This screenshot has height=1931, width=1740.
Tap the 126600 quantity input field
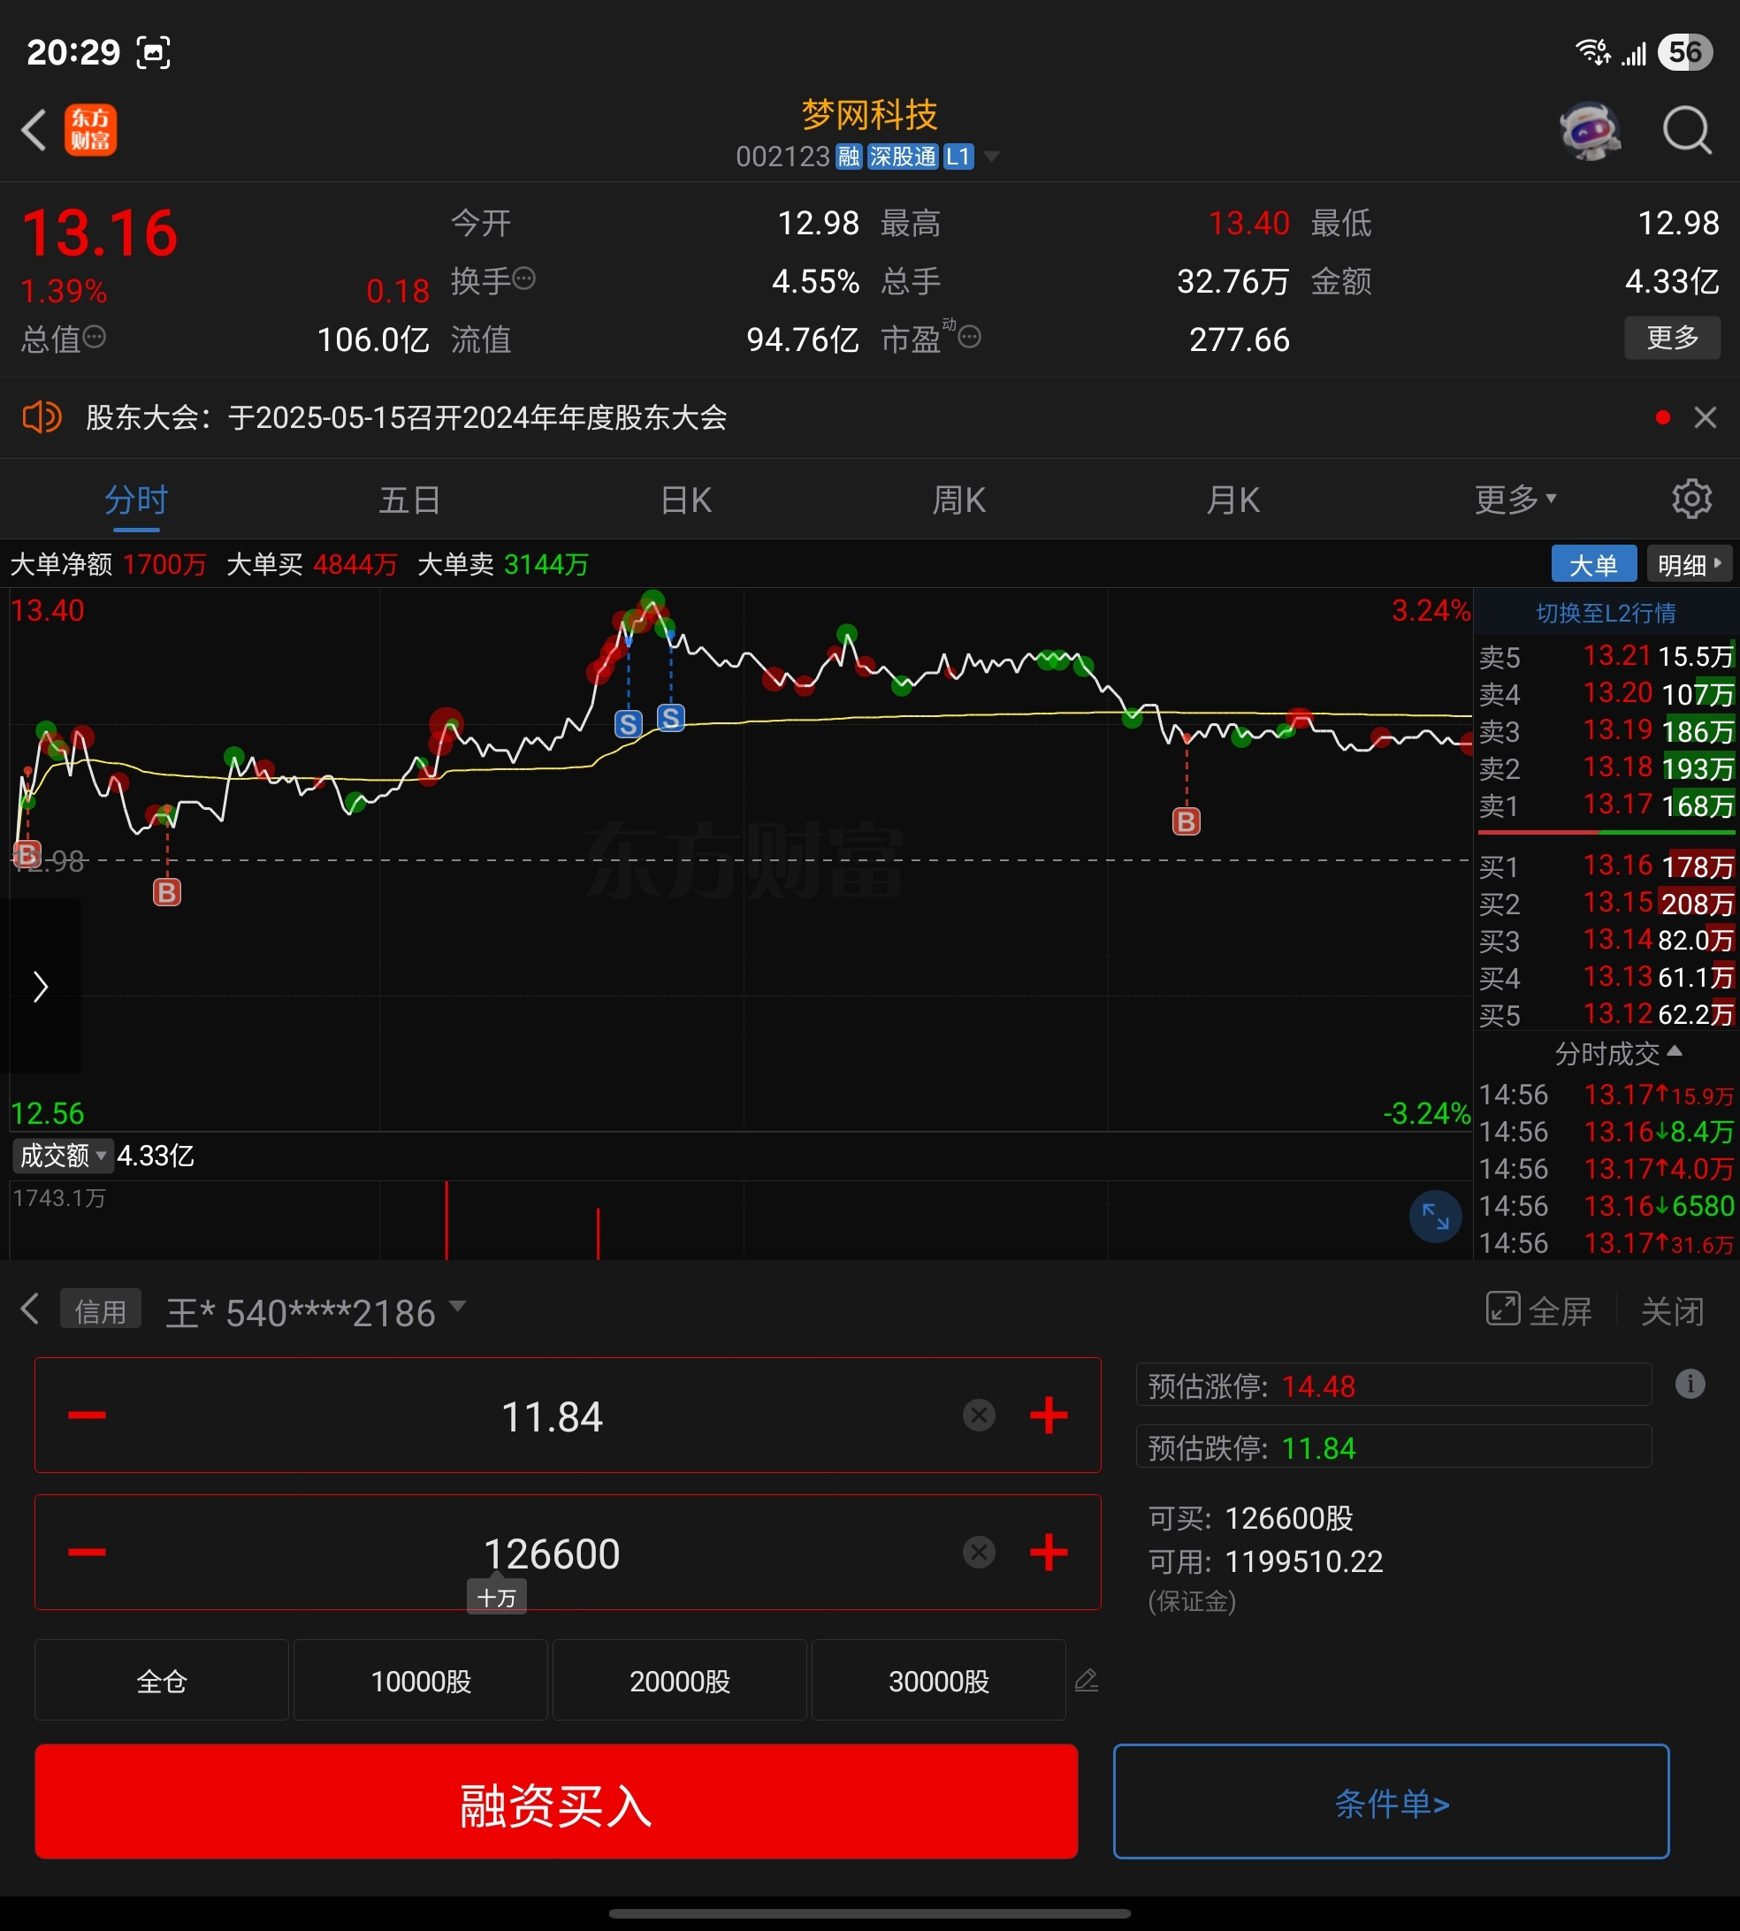(x=551, y=1553)
